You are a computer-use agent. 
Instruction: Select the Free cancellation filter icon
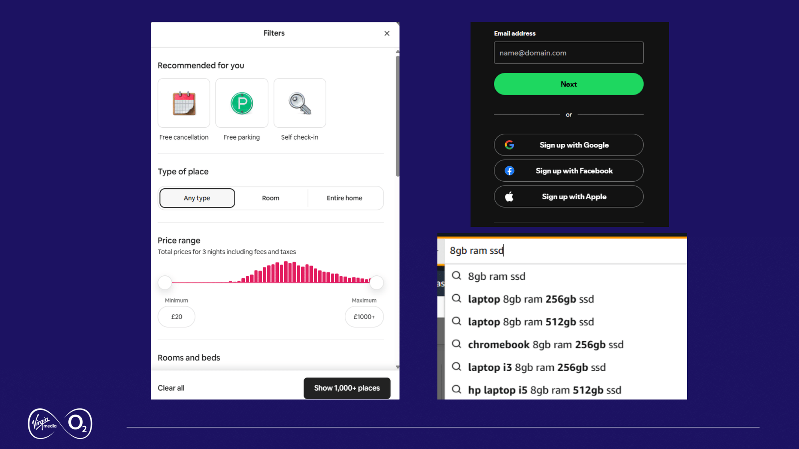point(183,103)
